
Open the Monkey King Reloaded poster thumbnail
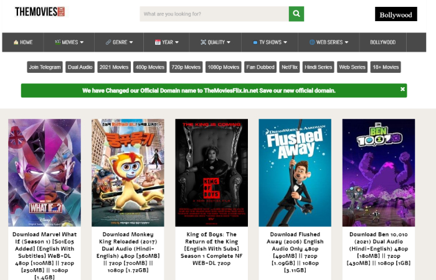tap(128, 172)
